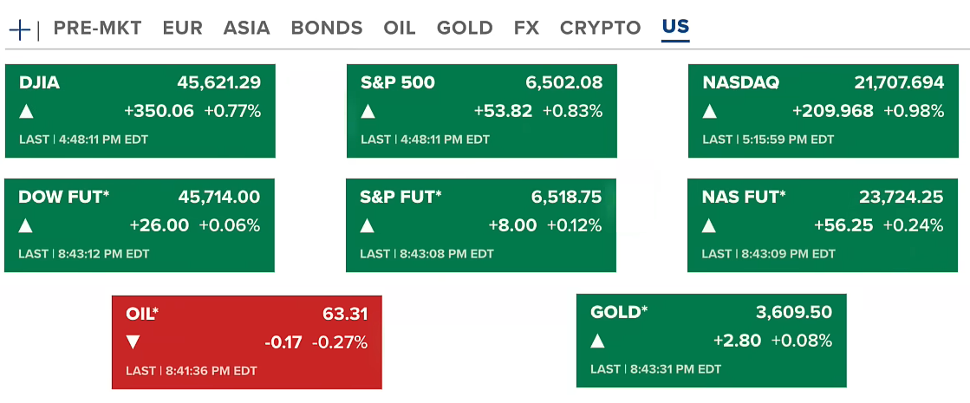Image resolution: width=970 pixels, height=403 pixels.
Task: Go to the CRYPTO tab
Action: tap(600, 28)
